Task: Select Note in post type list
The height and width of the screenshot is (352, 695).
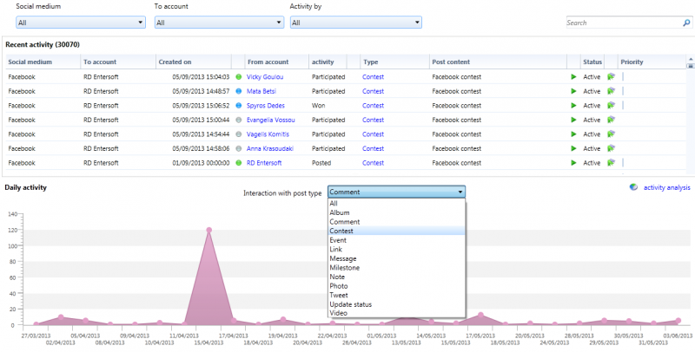Action: point(397,277)
